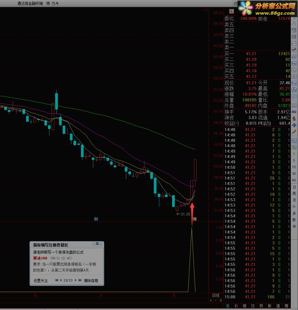Open post title 请老师帮写一个涨停洗盘的公式
The width and height of the screenshot is (298, 310).
tap(58, 252)
